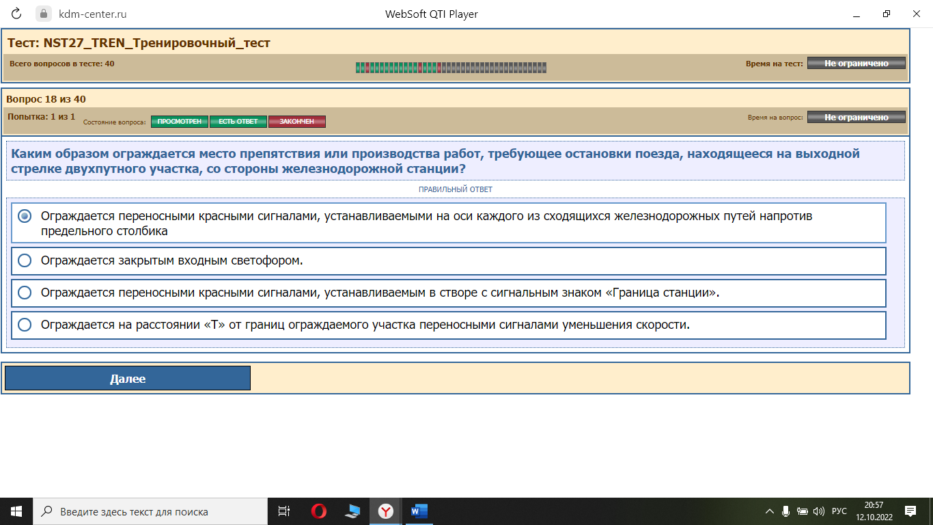Reload the page with the refresh icon
Viewport: 933px width, 525px height.
(16, 14)
